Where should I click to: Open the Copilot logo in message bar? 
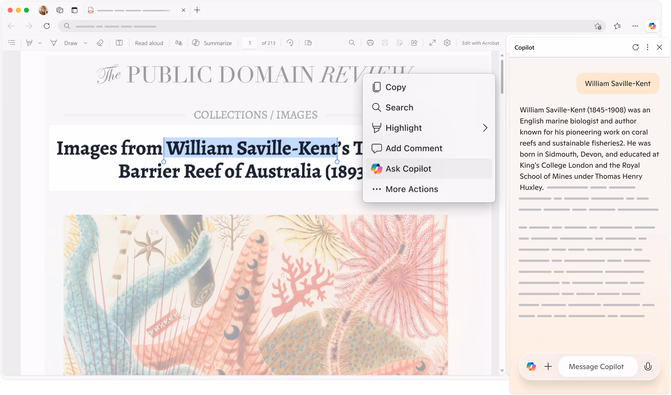coord(531,367)
